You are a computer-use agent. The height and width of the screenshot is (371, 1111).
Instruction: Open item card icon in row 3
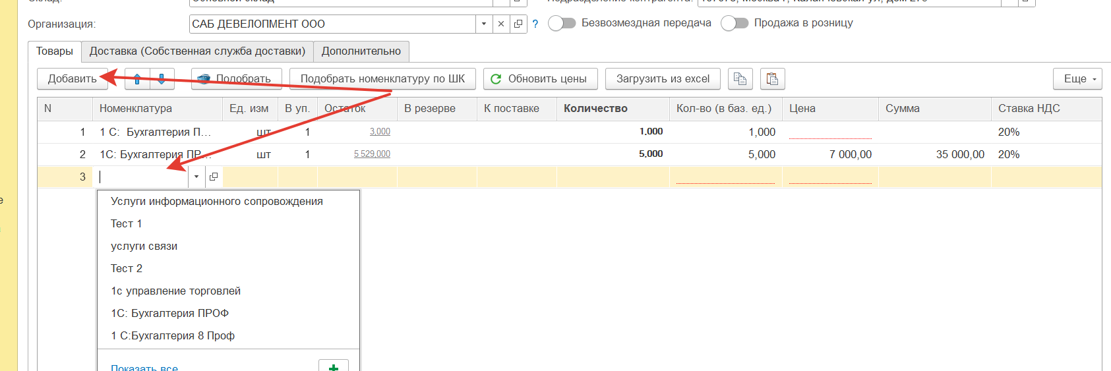coord(214,177)
